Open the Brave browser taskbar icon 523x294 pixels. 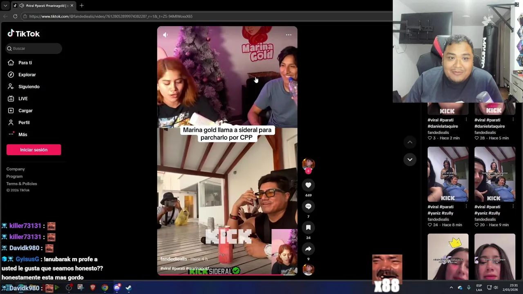pyautogui.click(x=93, y=287)
